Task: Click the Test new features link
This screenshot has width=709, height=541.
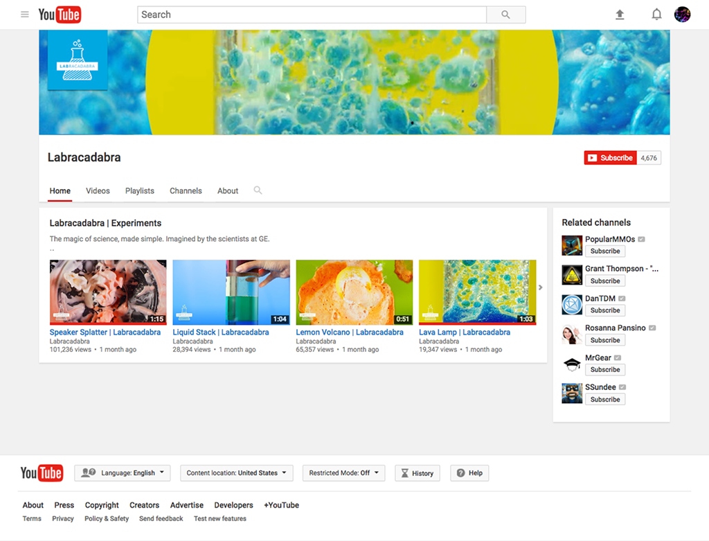Action: 220,518
